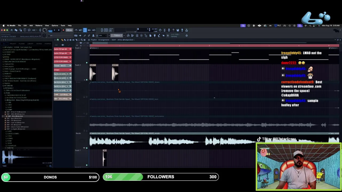Toggle Vocals track mute light

coord(87,148)
